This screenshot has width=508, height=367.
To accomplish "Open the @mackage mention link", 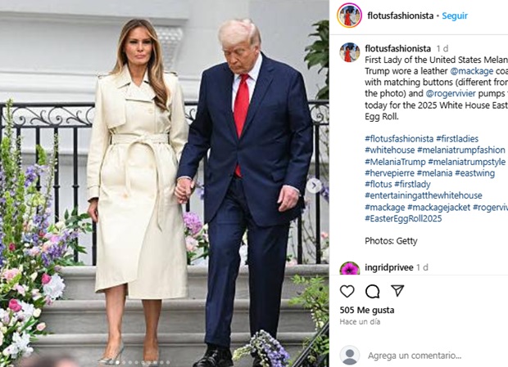I will coord(472,71).
